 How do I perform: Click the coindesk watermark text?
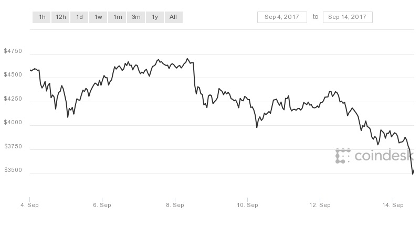coord(384,155)
